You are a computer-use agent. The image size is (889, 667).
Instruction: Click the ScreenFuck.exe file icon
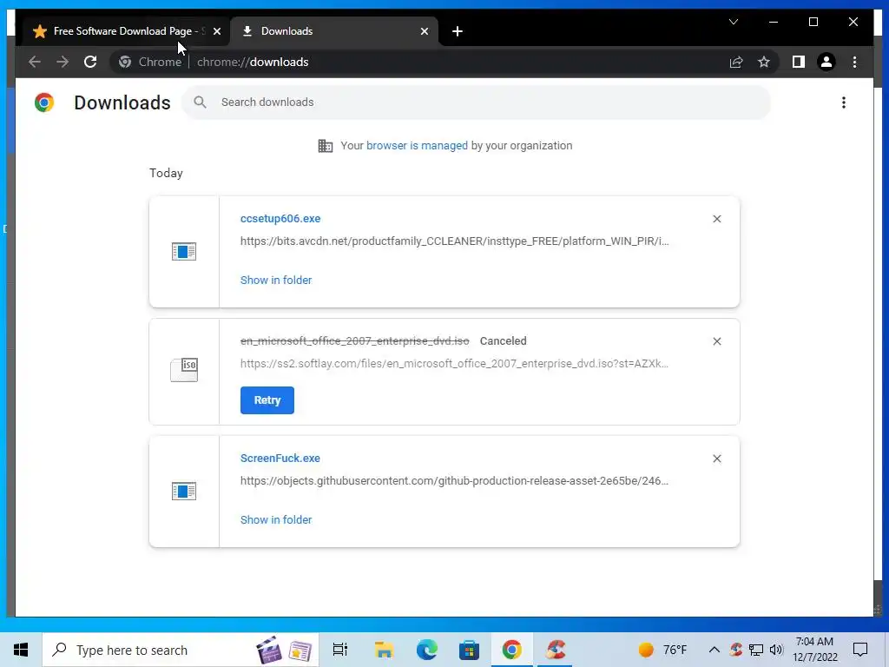[184, 492]
